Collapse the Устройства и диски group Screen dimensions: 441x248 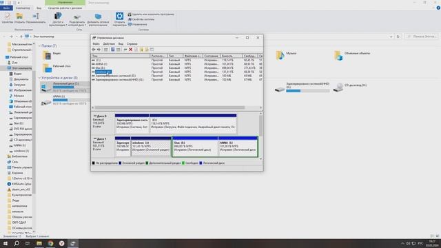40,78
